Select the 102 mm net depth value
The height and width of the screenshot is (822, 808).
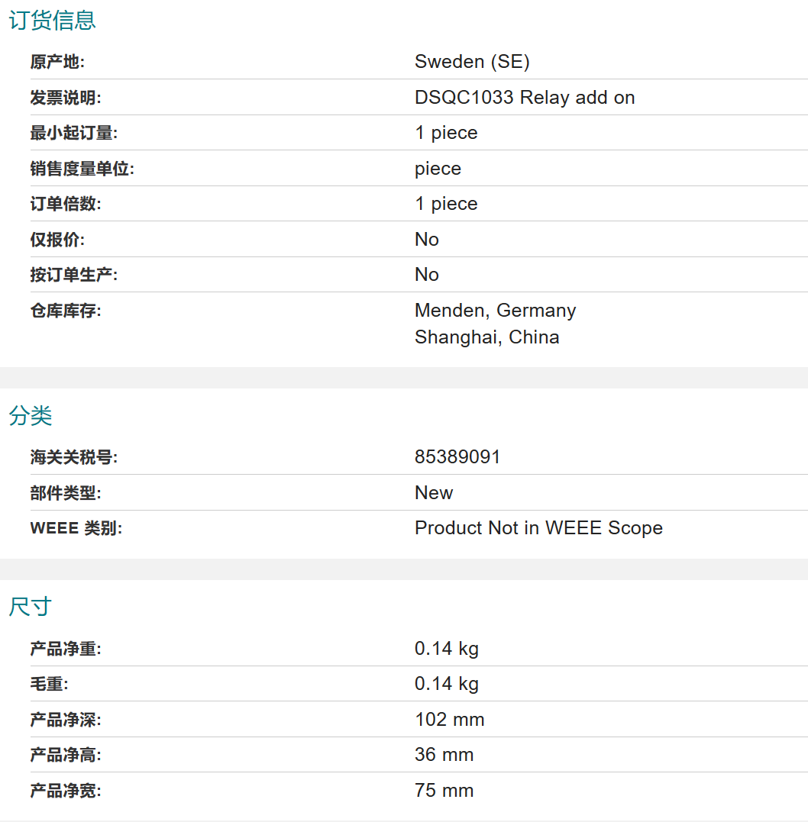pyautogui.click(x=450, y=719)
